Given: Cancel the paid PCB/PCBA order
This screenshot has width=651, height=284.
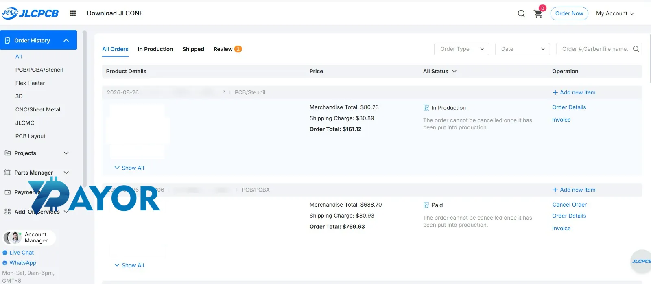Looking at the screenshot, I should tap(569, 205).
